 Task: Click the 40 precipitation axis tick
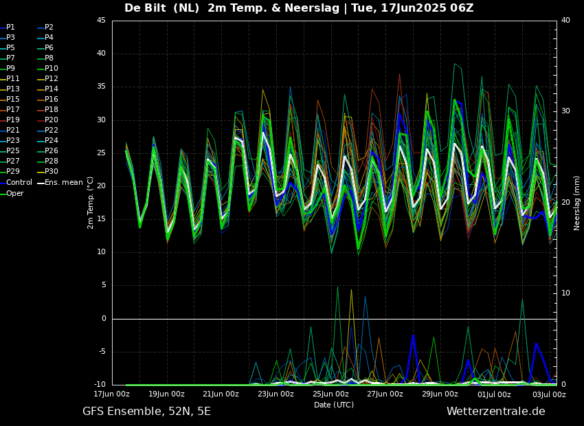(565, 21)
